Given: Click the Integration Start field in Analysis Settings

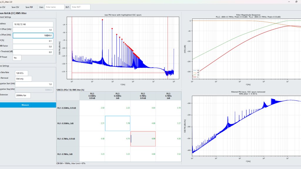Looking at the screenshot, I should [34, 84].
